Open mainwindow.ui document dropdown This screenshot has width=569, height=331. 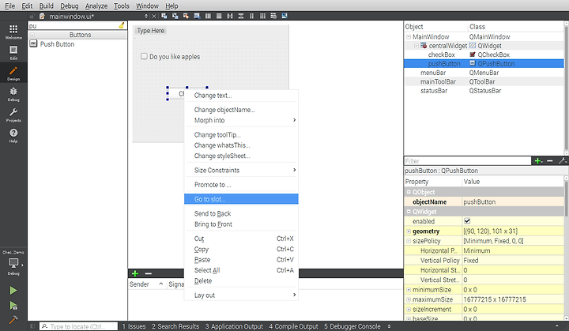[146, 16]
